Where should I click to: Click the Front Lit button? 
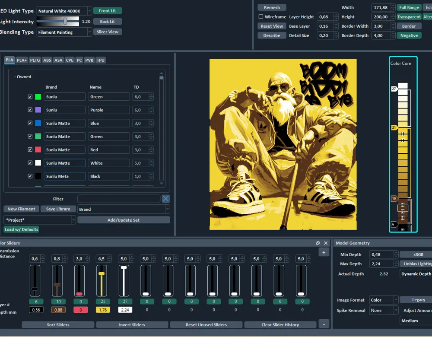click(x=108, y=11)
